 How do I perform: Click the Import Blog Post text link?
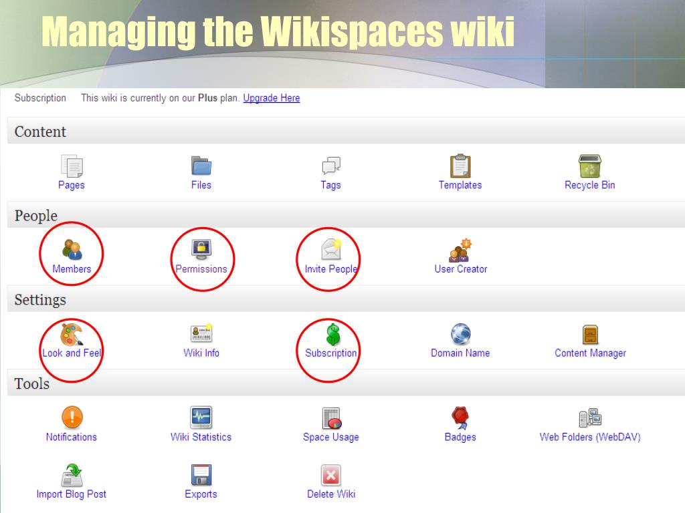(71, 494)
